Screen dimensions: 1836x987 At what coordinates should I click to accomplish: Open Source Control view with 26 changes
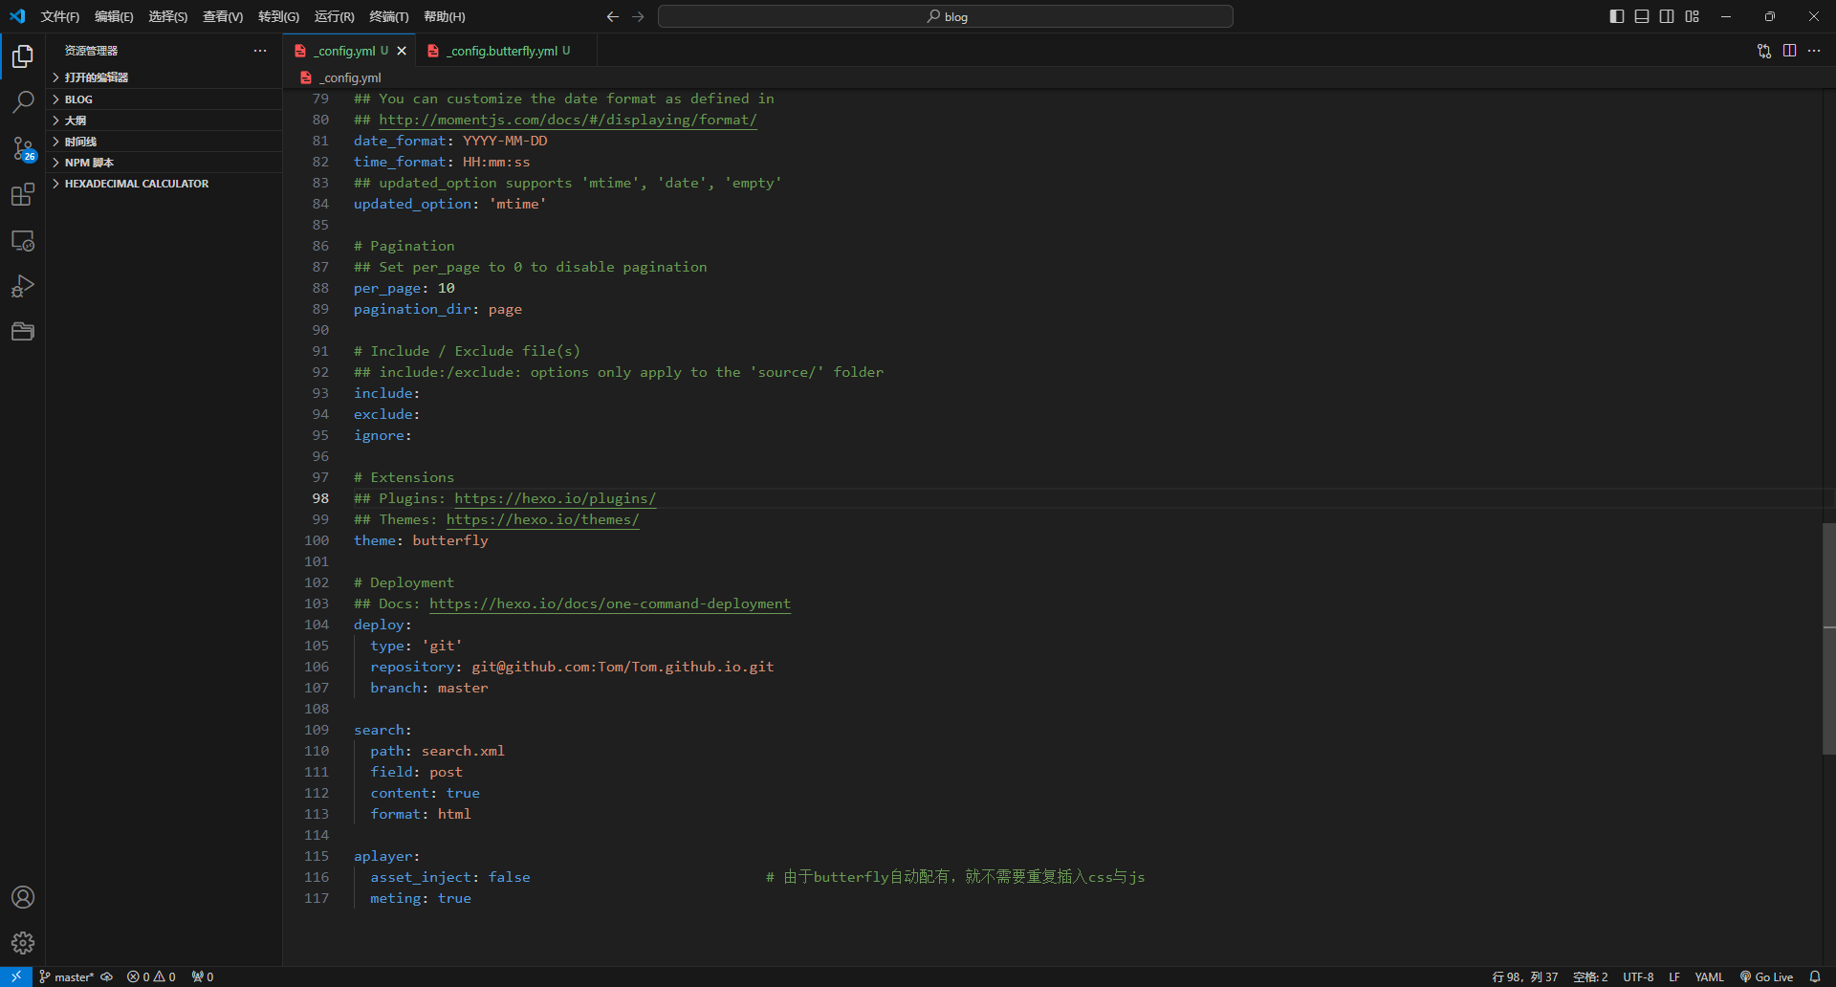(23, 148)
